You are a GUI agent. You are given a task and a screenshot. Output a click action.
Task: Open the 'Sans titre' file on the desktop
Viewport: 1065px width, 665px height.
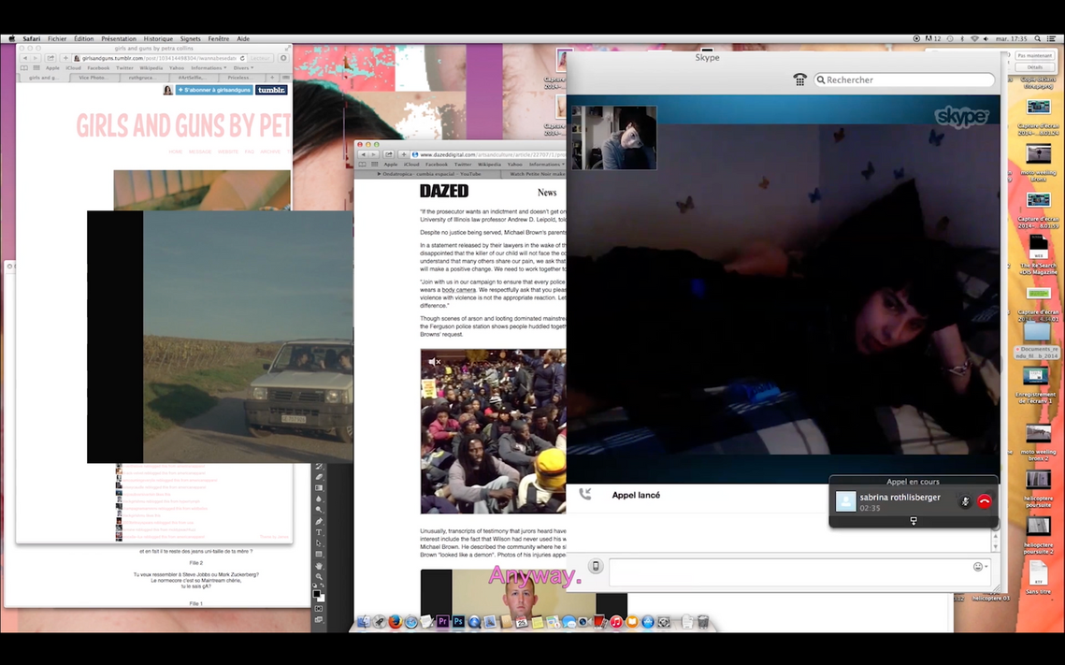click(1039, 577)
